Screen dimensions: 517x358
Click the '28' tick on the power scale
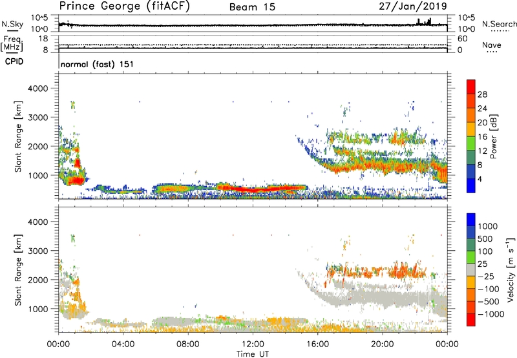(x=482, y=94)
